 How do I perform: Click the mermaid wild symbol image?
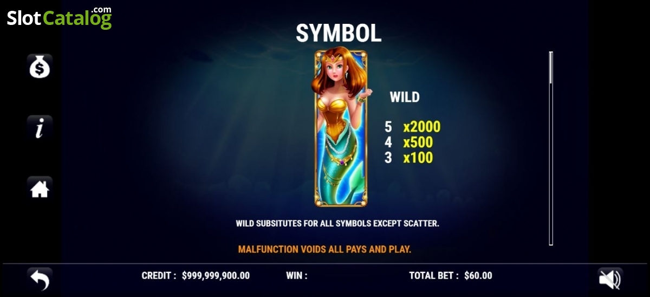coord(340,128)
